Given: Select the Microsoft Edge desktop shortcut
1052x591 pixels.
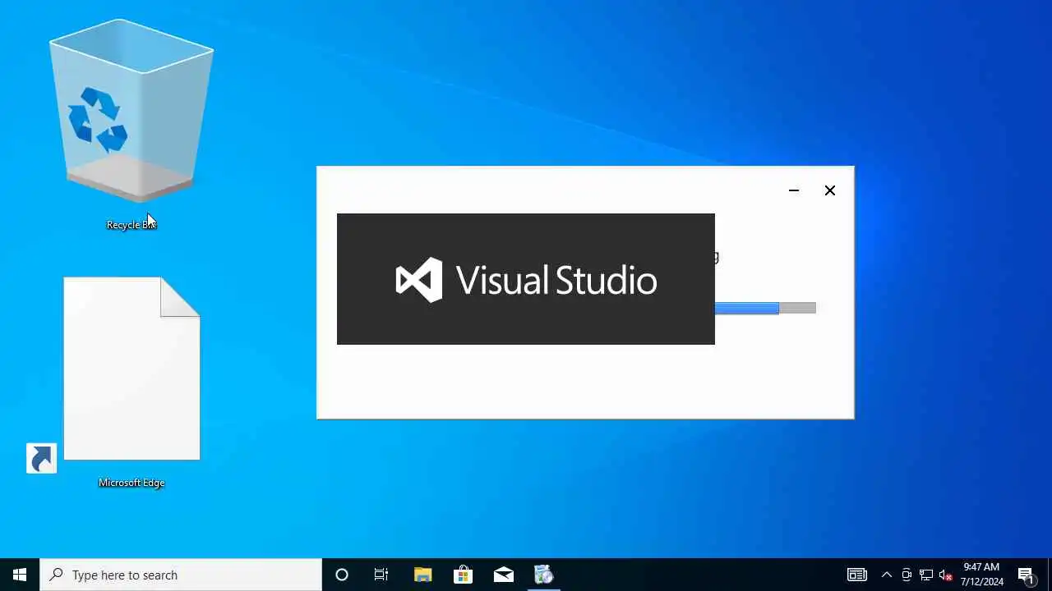Looking at the screenshot, I should pyautogui.click(x=131, y=382).
